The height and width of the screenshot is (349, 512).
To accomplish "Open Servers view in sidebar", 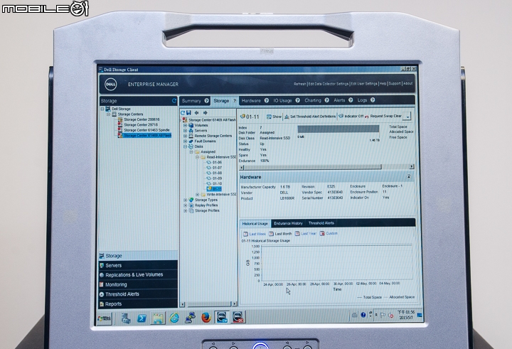I will [x=138, y=265].
